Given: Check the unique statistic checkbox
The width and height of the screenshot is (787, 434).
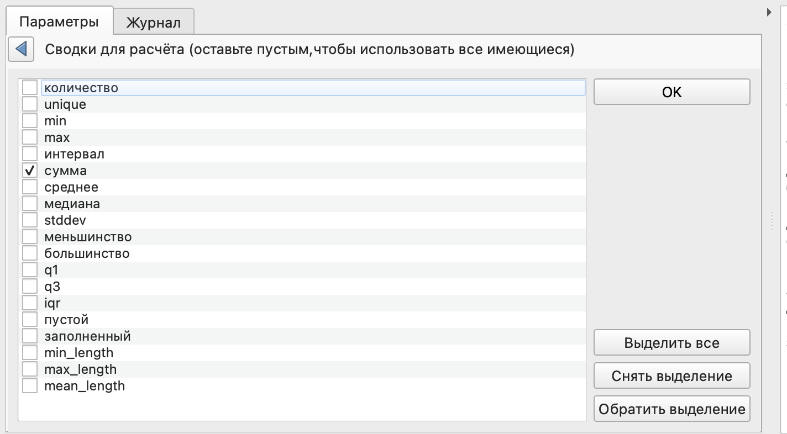Looking at the screenshot, I should (x=30, y=104).
